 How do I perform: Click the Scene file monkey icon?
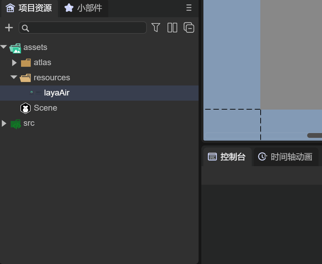pyautogui.click(x=26, y=108)
